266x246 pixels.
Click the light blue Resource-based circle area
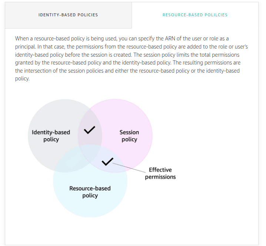coord(90,204)
